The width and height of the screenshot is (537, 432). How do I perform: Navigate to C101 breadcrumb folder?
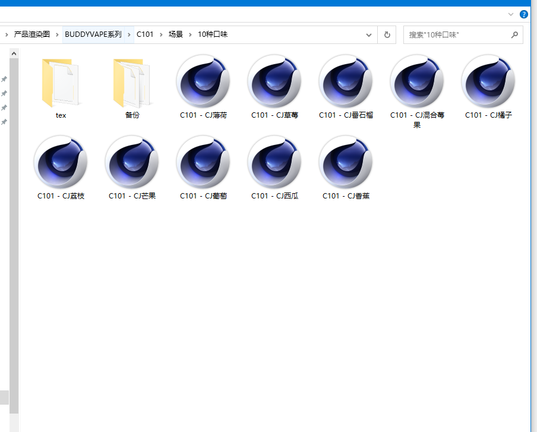coord(145,34)
